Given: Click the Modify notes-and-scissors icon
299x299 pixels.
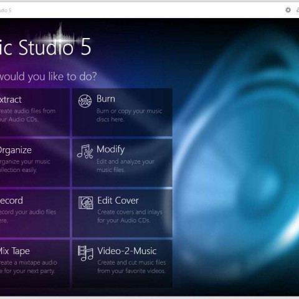Looking at the screenshot, I should click(x=85, y=151).
